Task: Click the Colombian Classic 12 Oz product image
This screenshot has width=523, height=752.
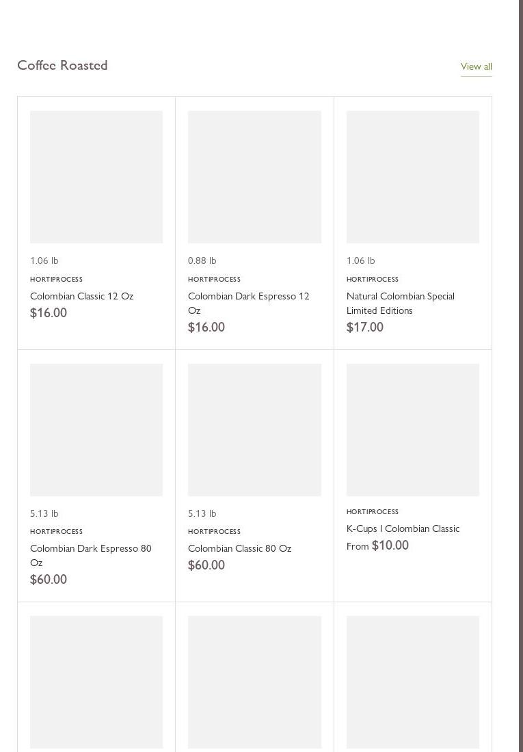Action: coord(96,177)
